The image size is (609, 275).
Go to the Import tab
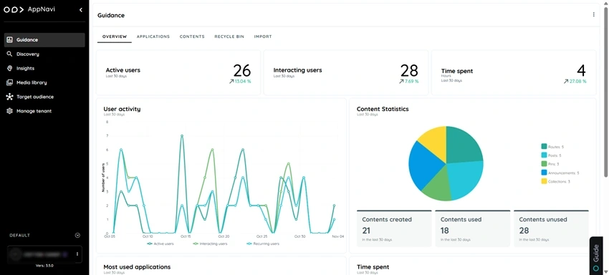click(x=263, y=37)
